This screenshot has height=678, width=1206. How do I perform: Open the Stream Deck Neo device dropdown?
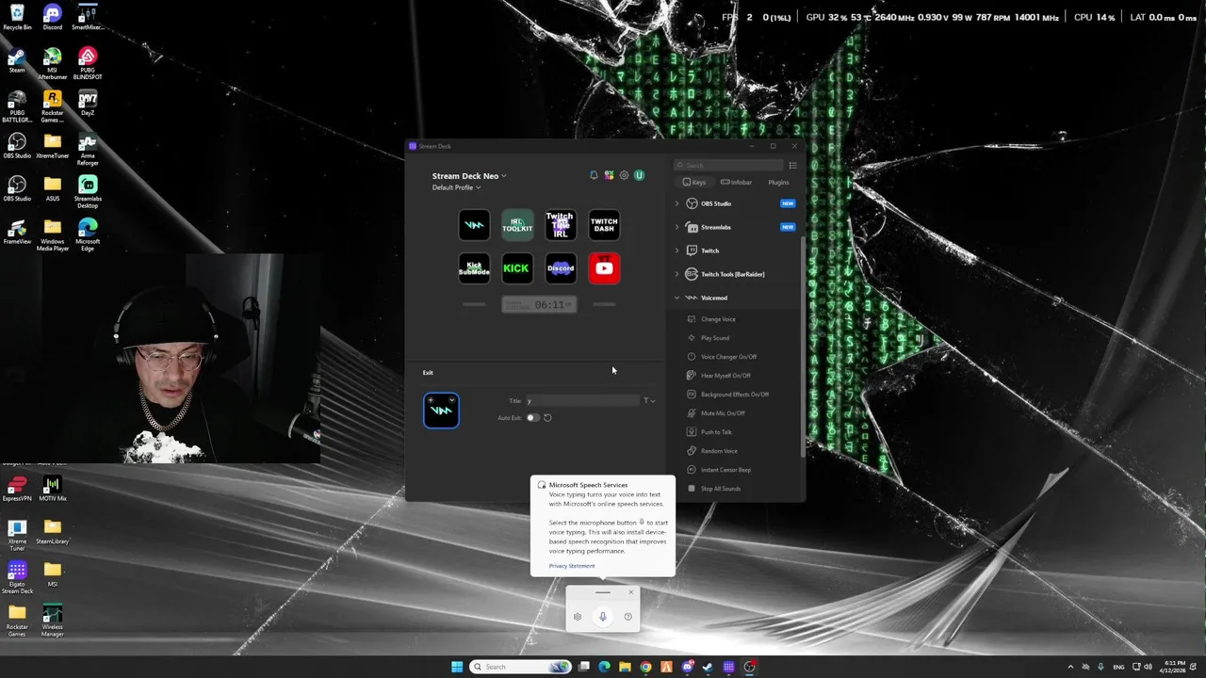469,176
